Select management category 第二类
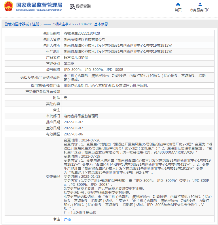The width and height of the screenshot is (218, 225). 69,63
